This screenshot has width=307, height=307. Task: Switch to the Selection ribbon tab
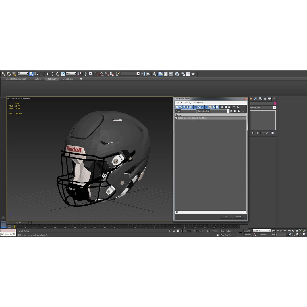(52, 79)
